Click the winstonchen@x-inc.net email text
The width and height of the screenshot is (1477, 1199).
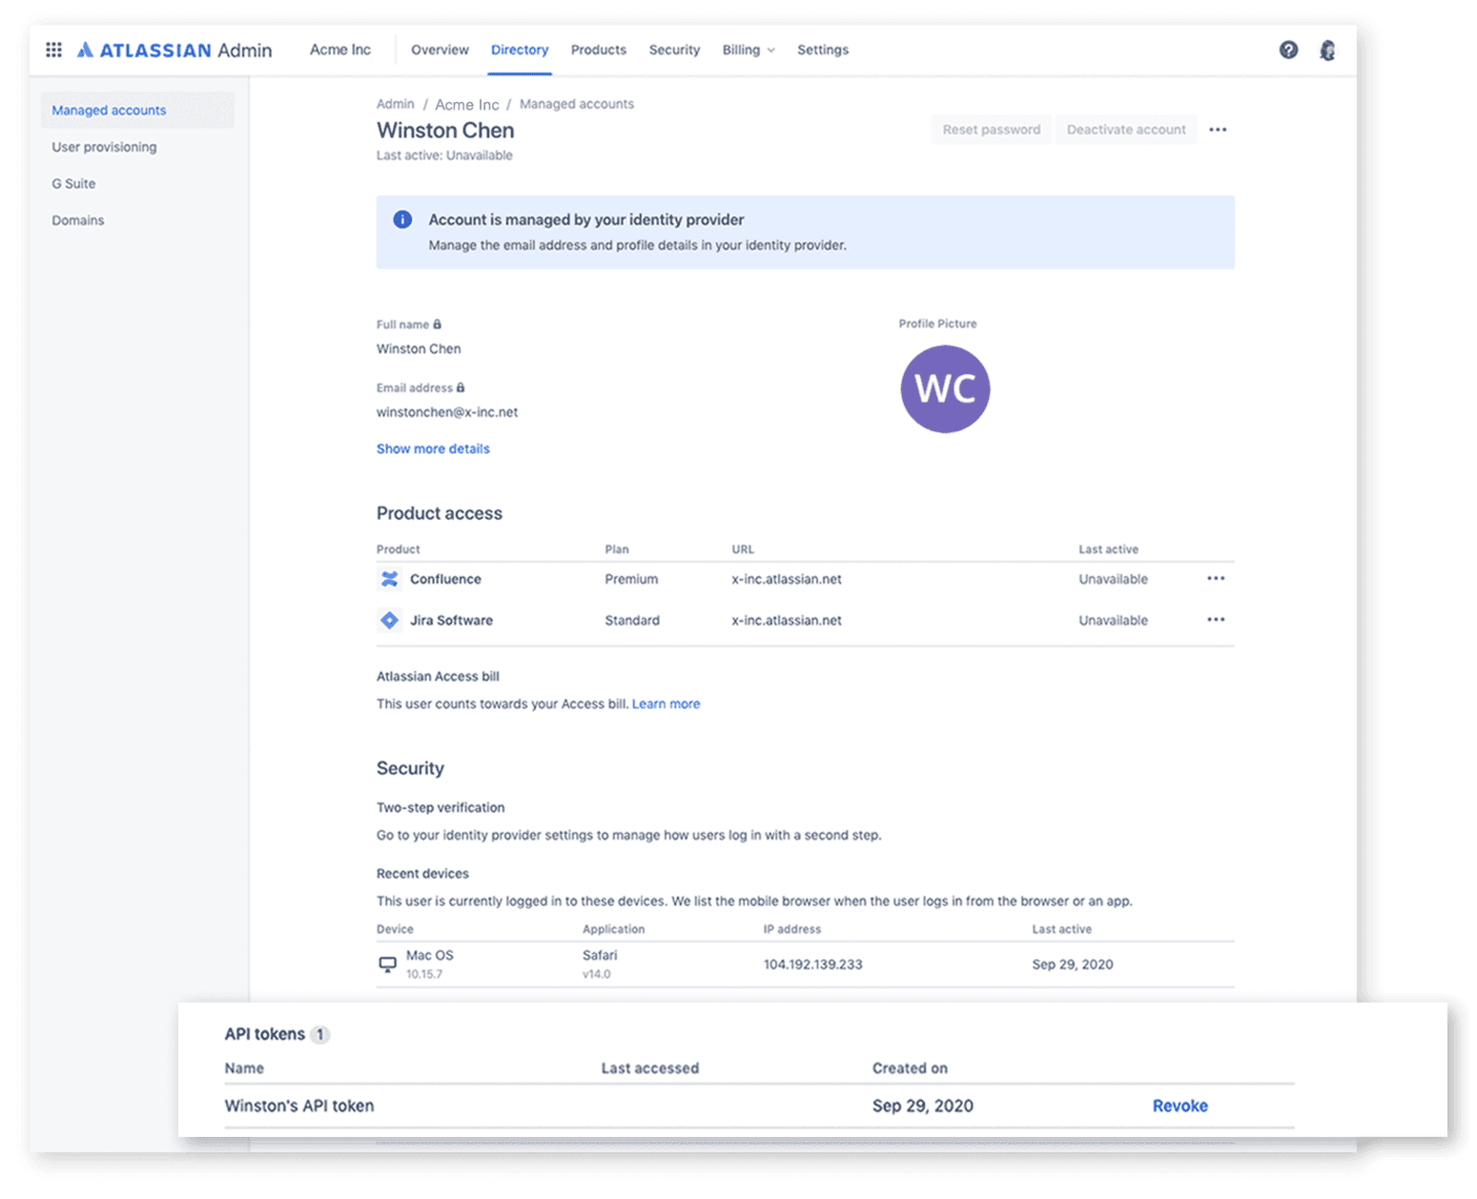447,412
